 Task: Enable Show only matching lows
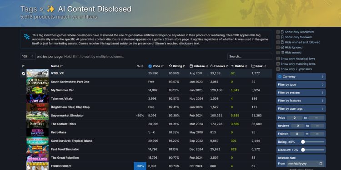pyautogui.click(x=278, y=64)
